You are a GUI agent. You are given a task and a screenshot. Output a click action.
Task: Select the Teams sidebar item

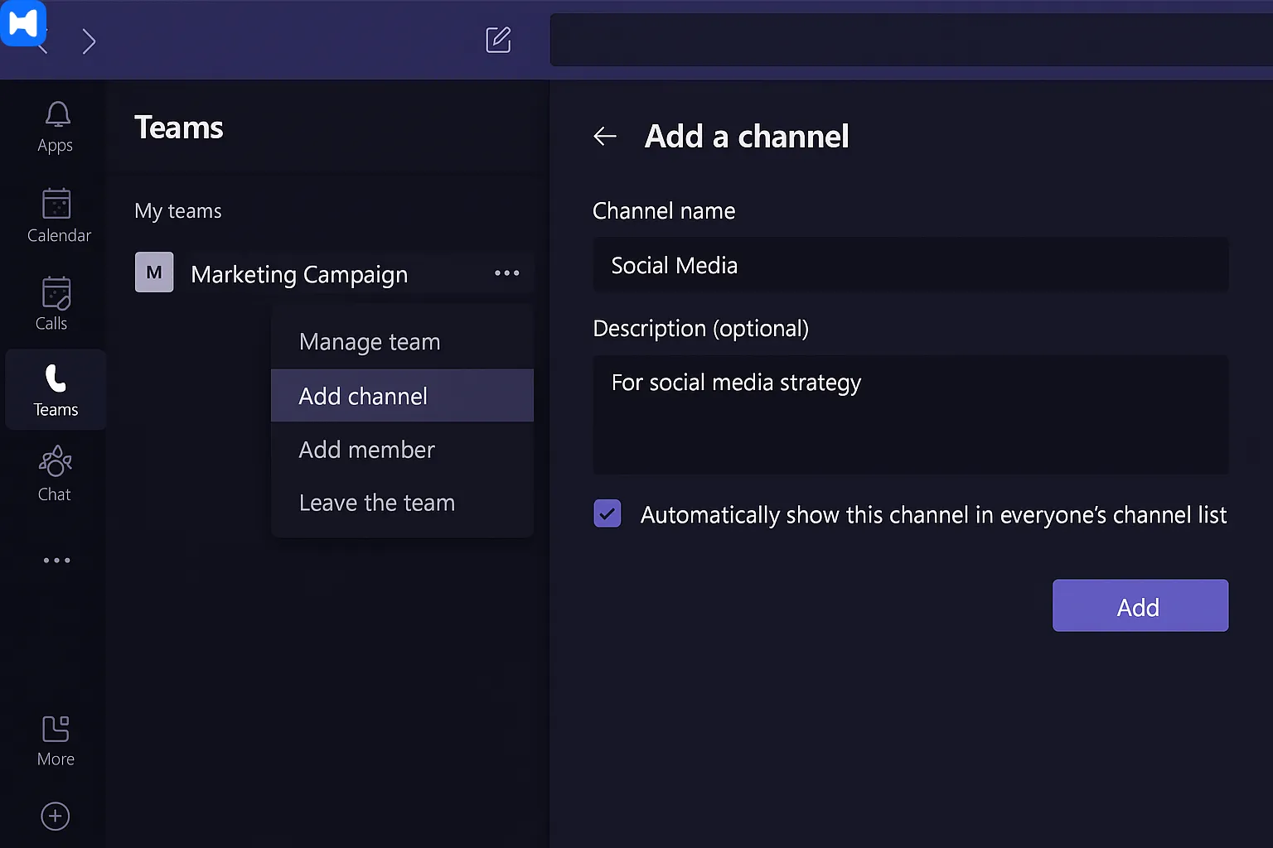(56, 390)
